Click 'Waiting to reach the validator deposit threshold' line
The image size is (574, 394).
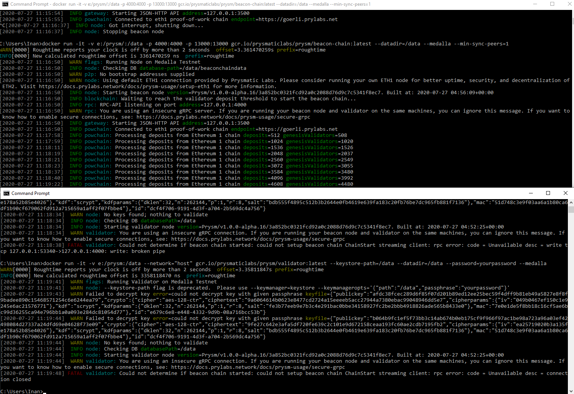[178, 99]
